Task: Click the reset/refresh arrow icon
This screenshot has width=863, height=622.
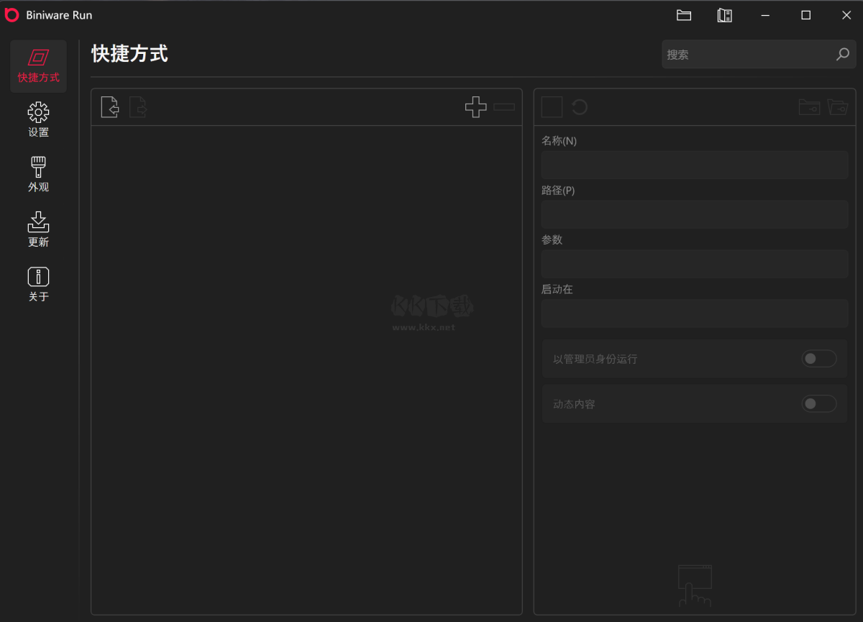Action: click(580, 107)
